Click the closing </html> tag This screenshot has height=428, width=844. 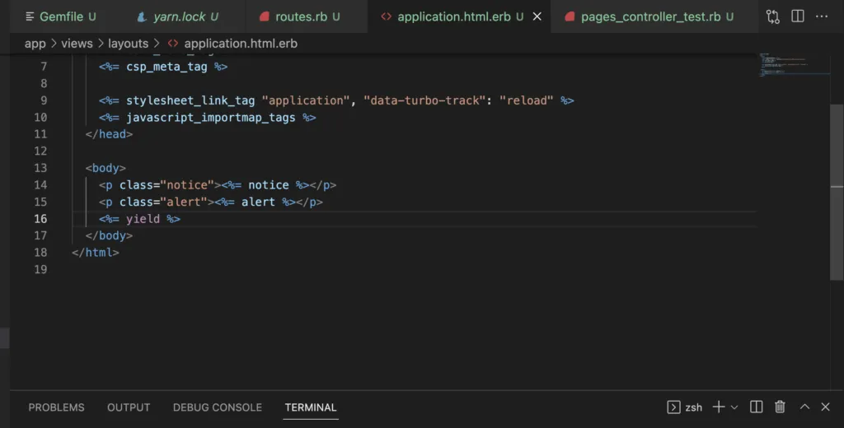coord(96,253)
